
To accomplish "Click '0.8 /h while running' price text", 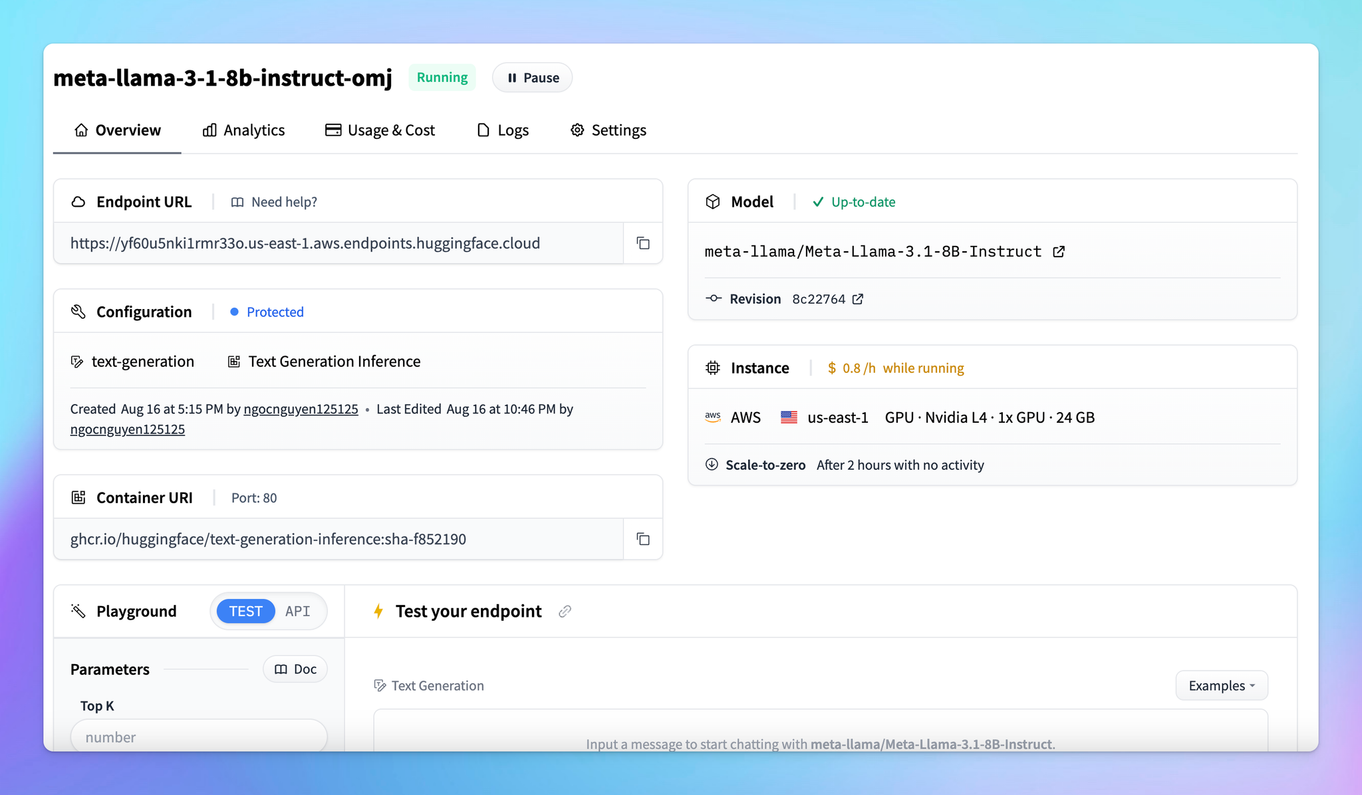I will coord(903,368).
